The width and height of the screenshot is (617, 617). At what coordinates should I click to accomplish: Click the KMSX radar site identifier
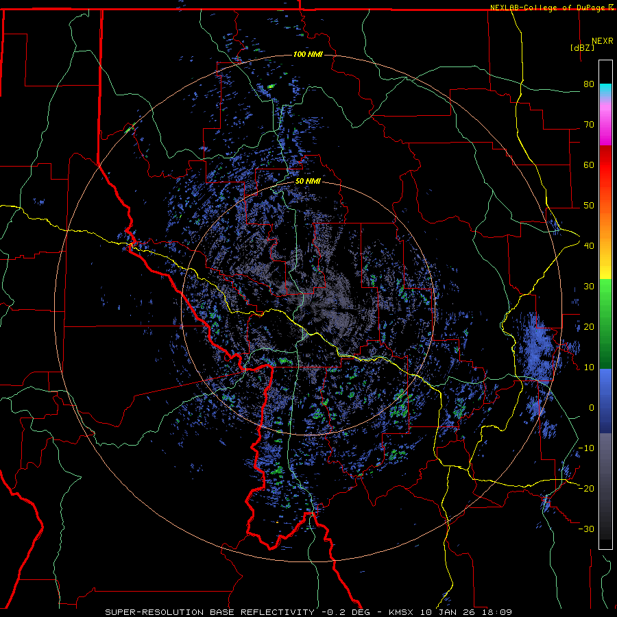click(x=401, y=612)
